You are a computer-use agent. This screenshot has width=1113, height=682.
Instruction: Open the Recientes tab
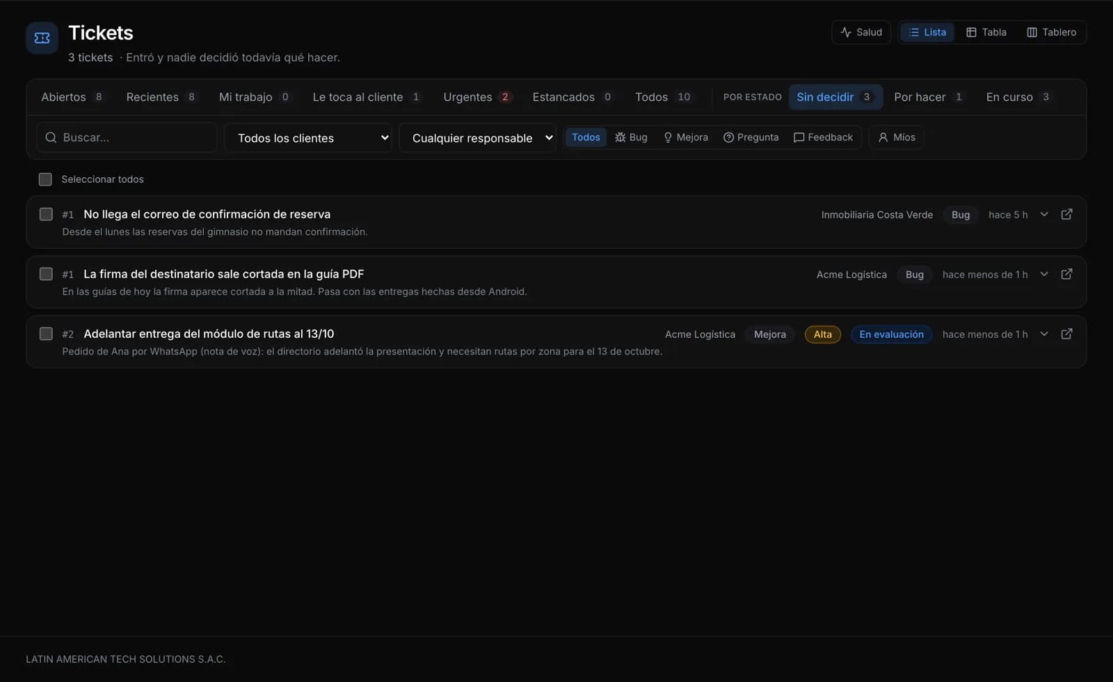point(161,97)
